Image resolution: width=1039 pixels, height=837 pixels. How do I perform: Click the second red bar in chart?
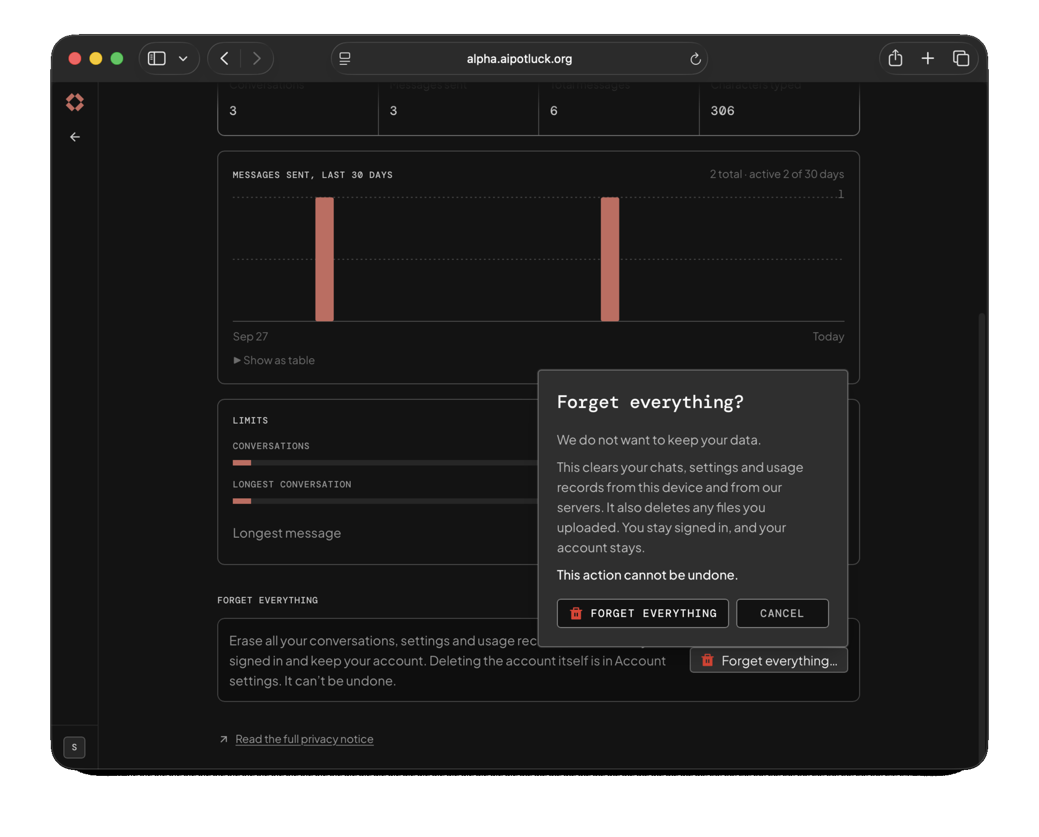tap(610, 259)
